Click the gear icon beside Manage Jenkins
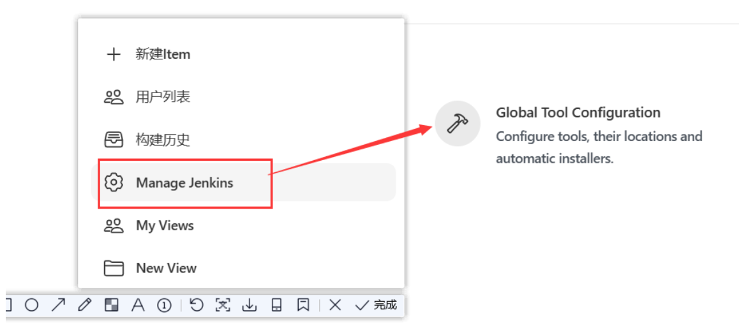Image resolution: width=739 pixels, height=335 pixels. [x=114, y=182]
